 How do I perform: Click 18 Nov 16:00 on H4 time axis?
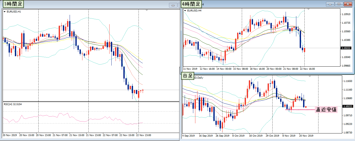(257, 69)
